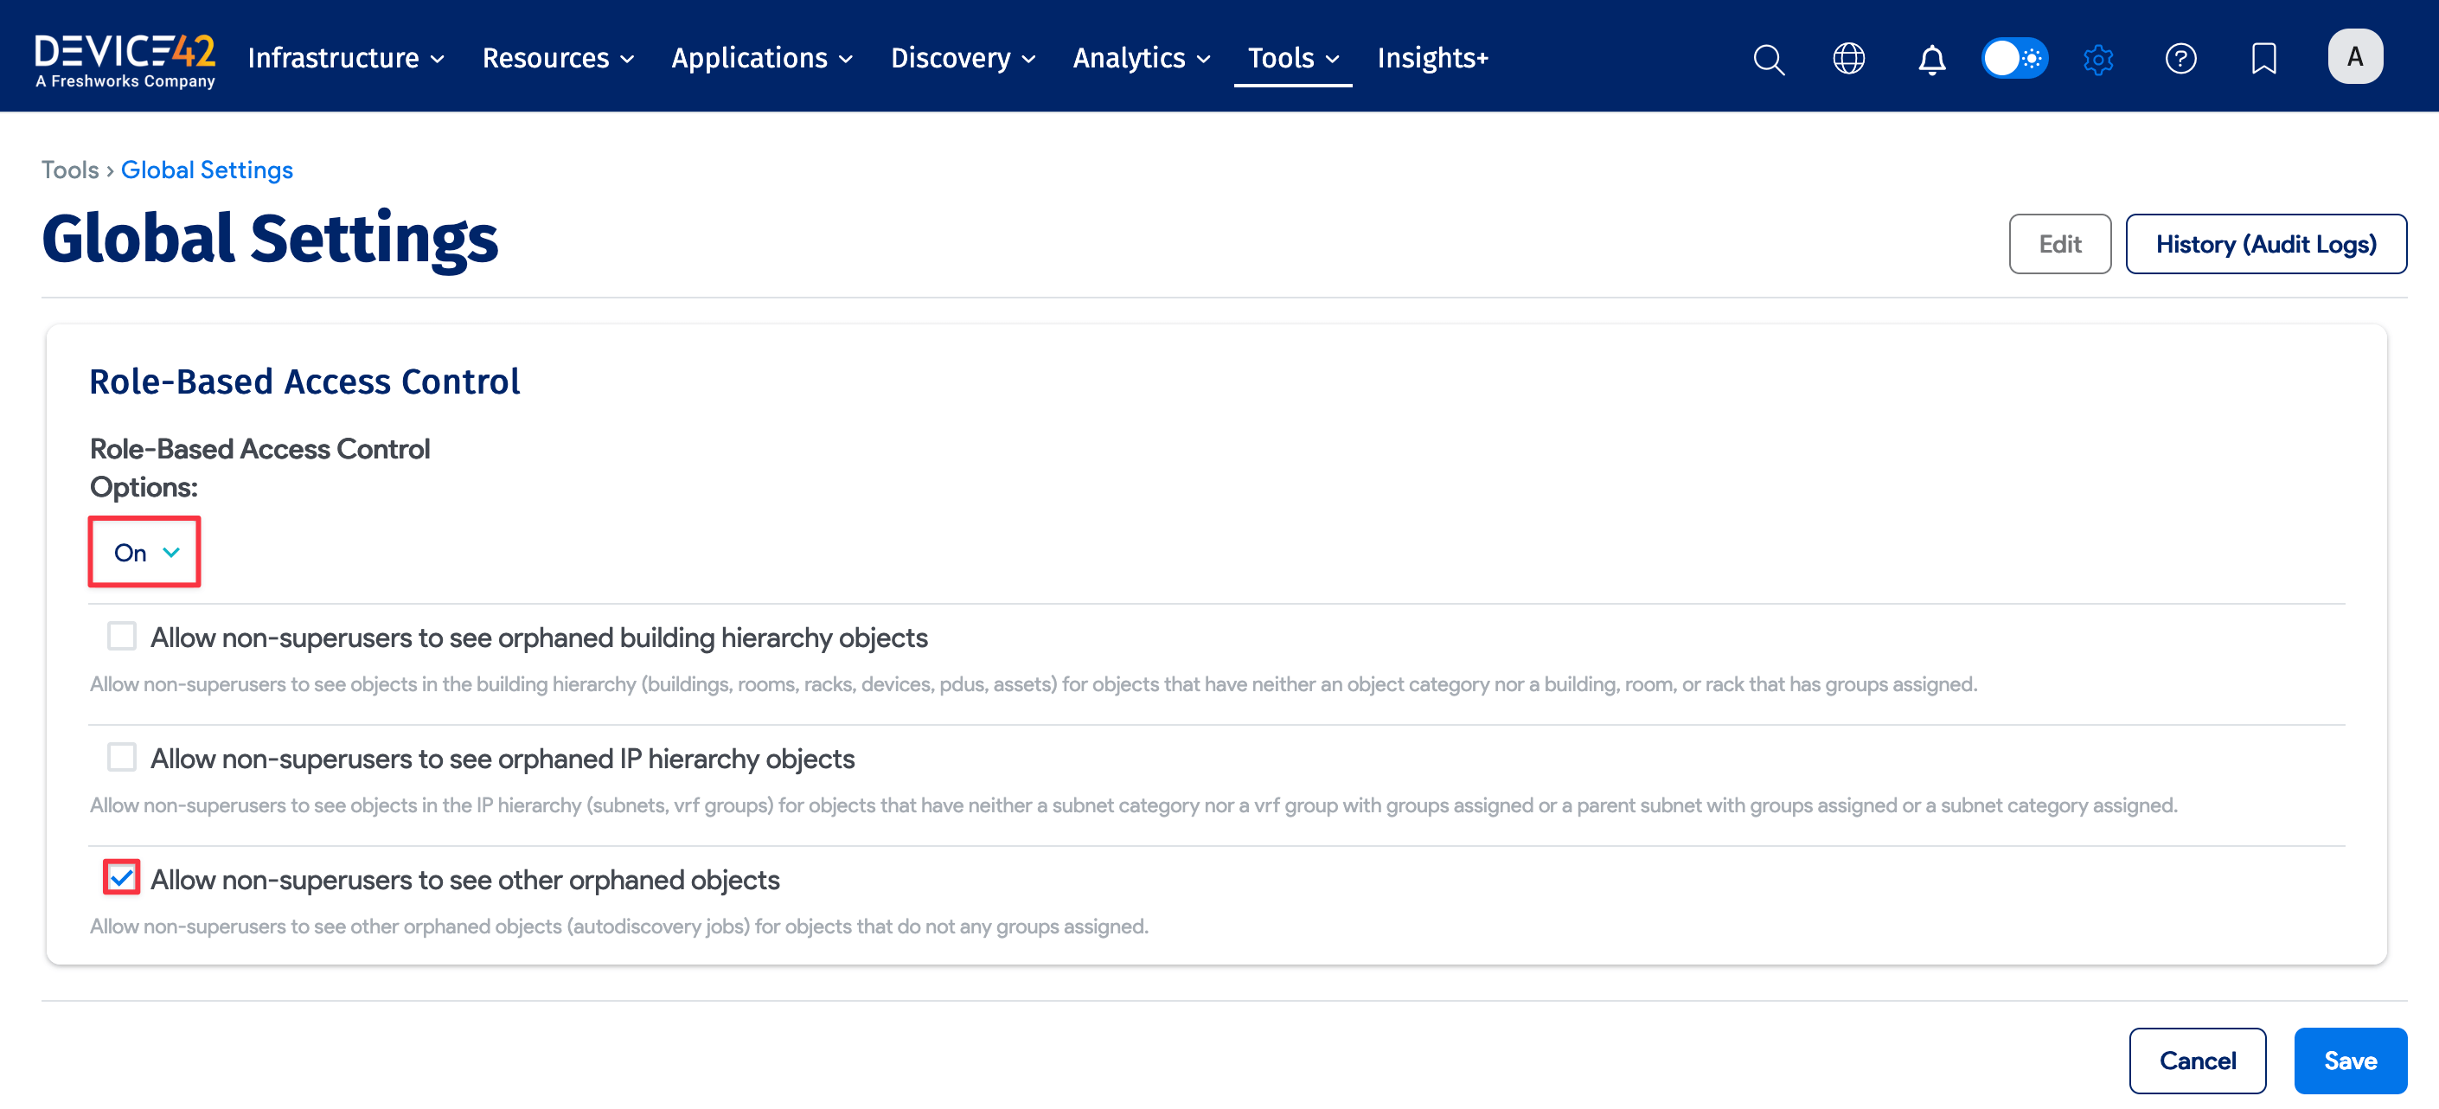Open the user avatar A menu

(x=2355, y=57)
